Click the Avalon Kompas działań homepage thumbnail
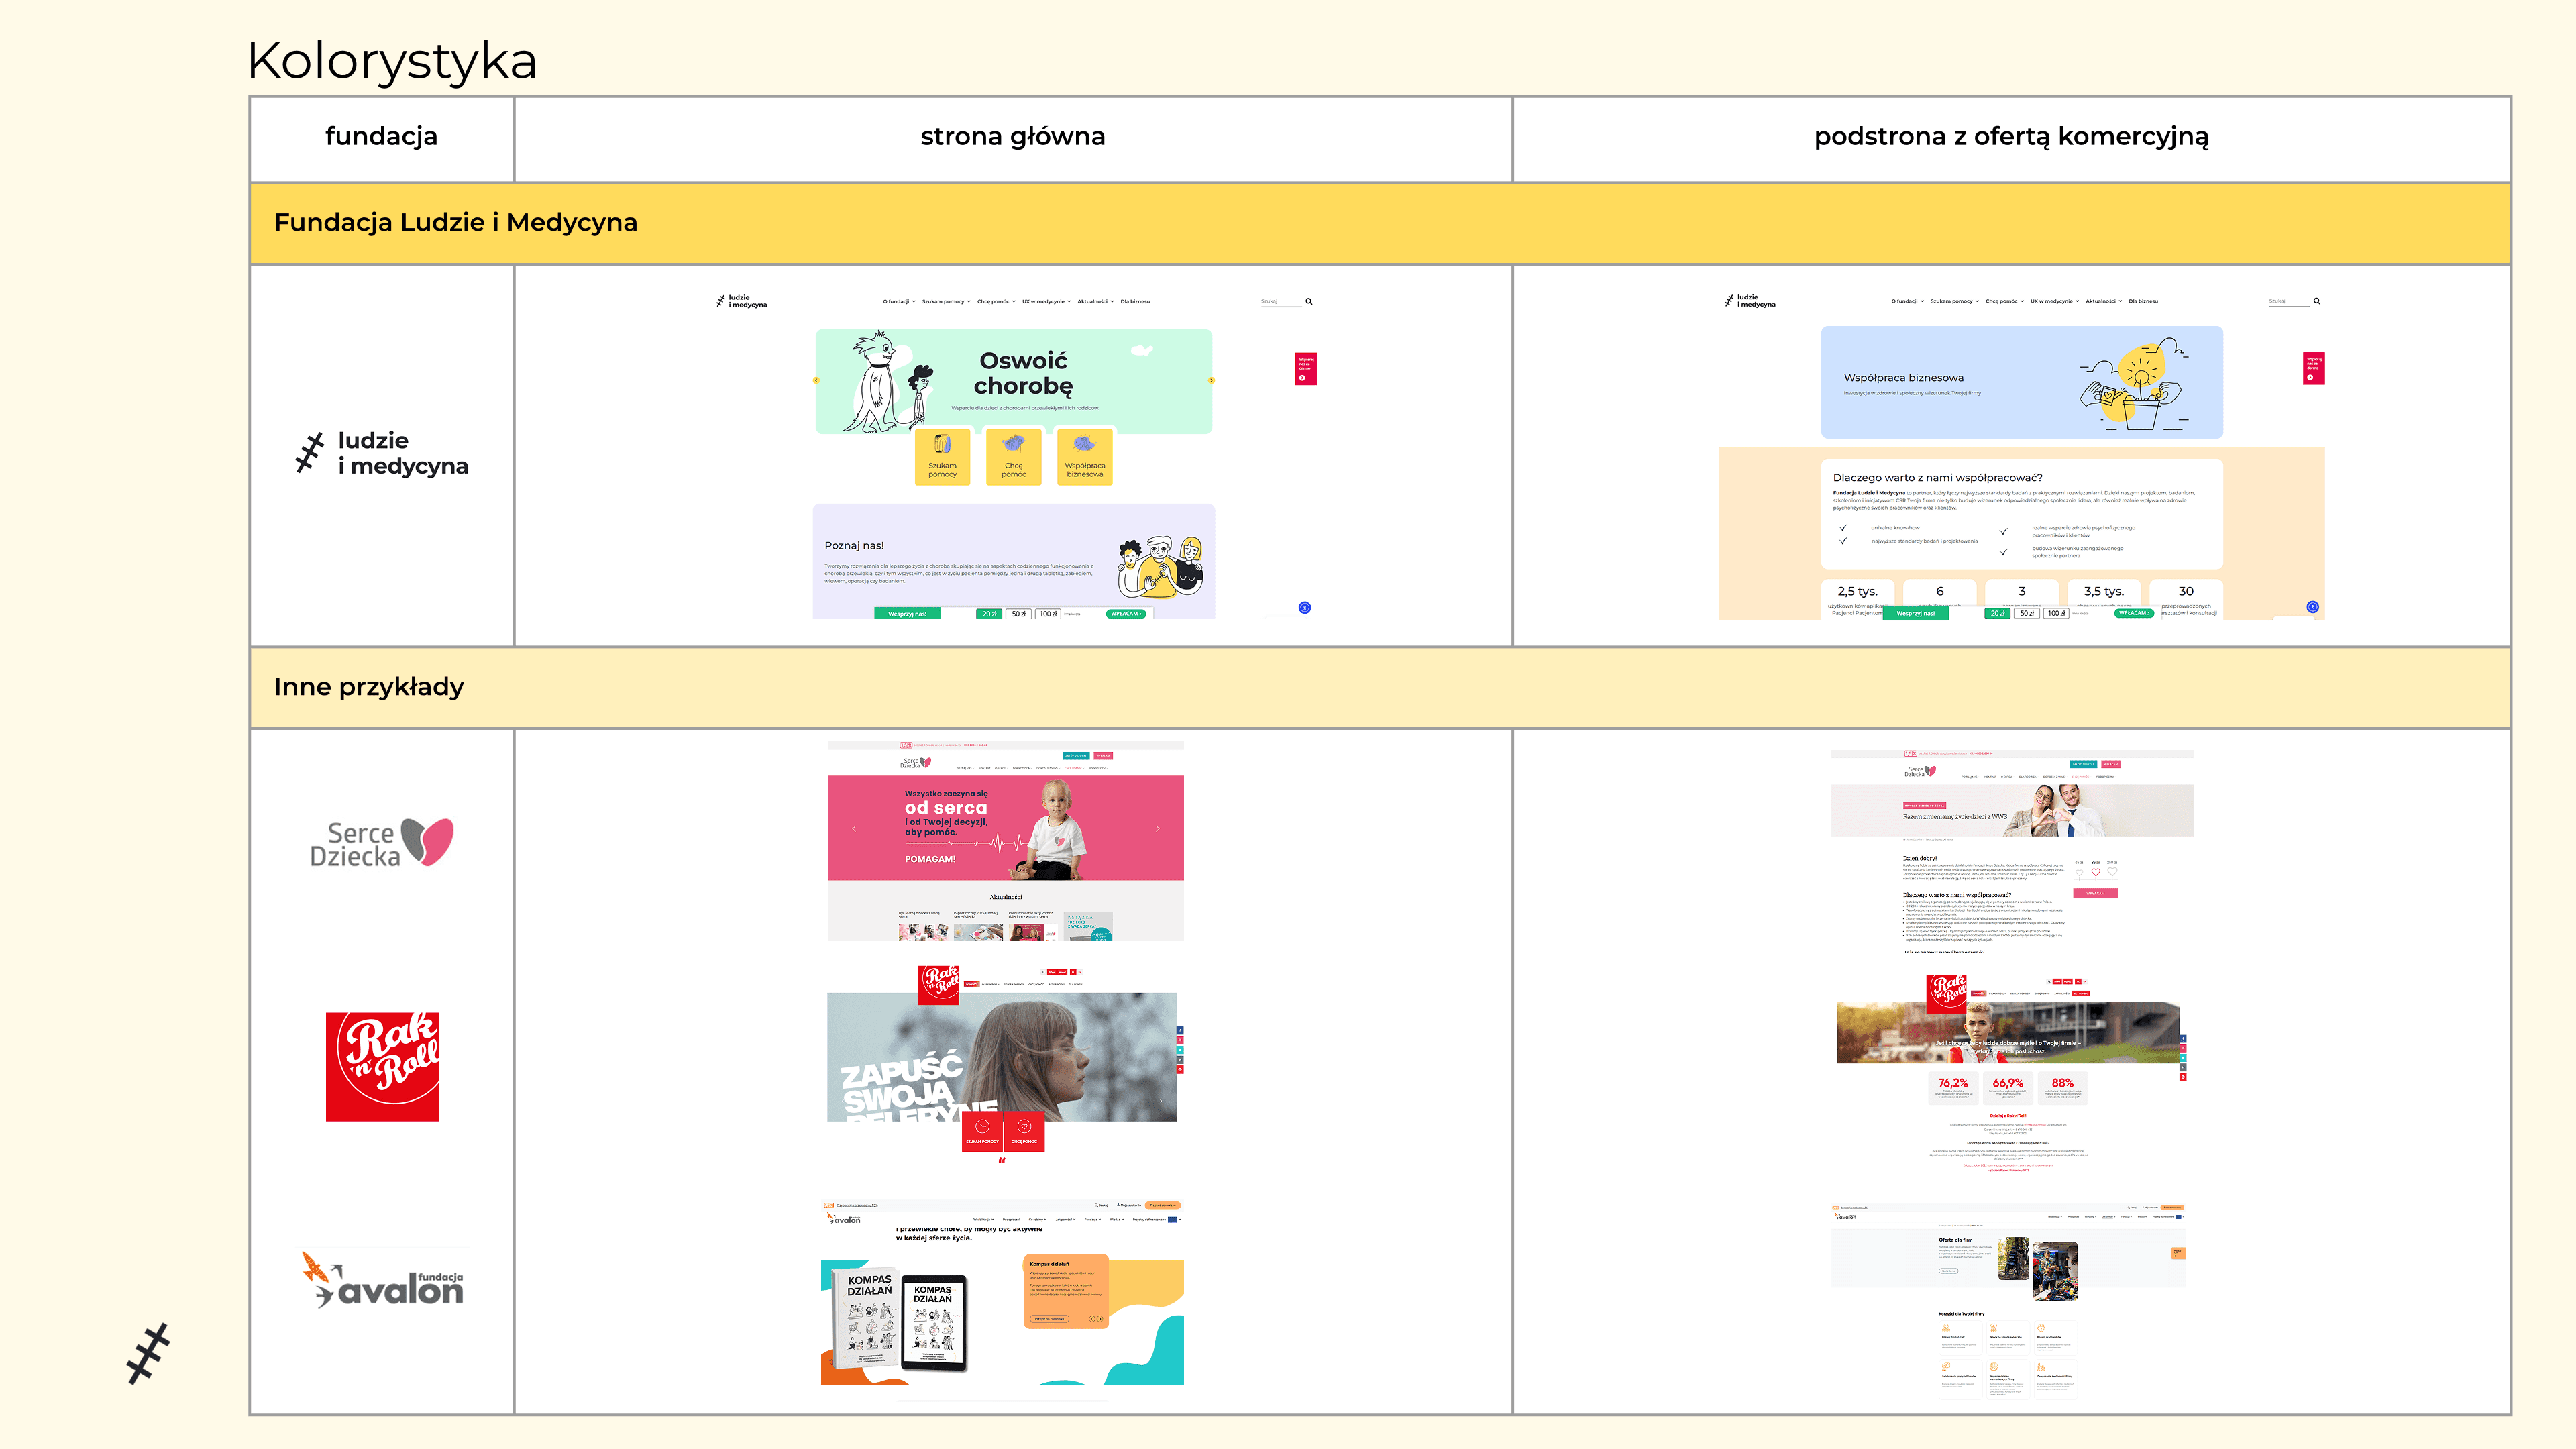Viewport: 2576px width, 1449px height. [x=1002, y=1293]
